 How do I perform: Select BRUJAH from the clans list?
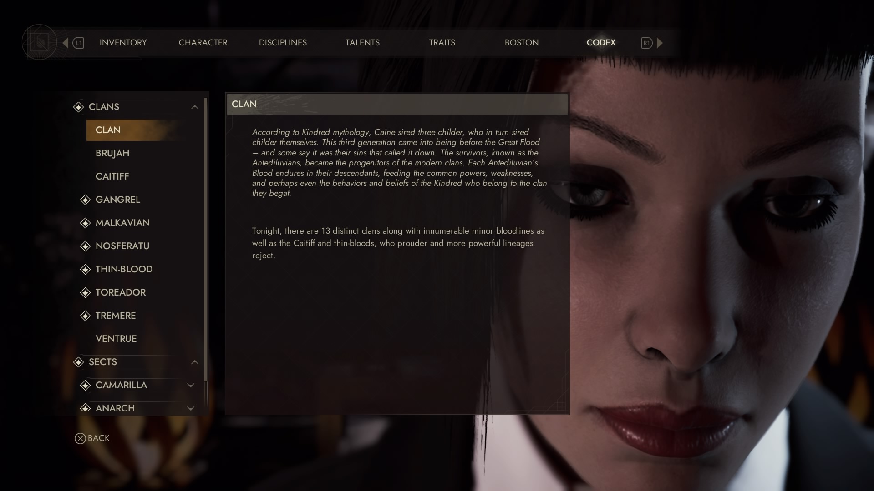(112, 153)
